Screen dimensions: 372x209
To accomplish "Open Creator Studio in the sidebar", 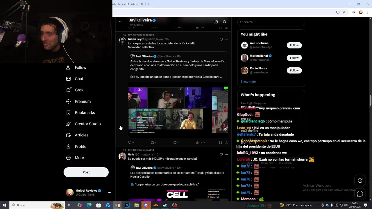I will (x=83, y=124).
